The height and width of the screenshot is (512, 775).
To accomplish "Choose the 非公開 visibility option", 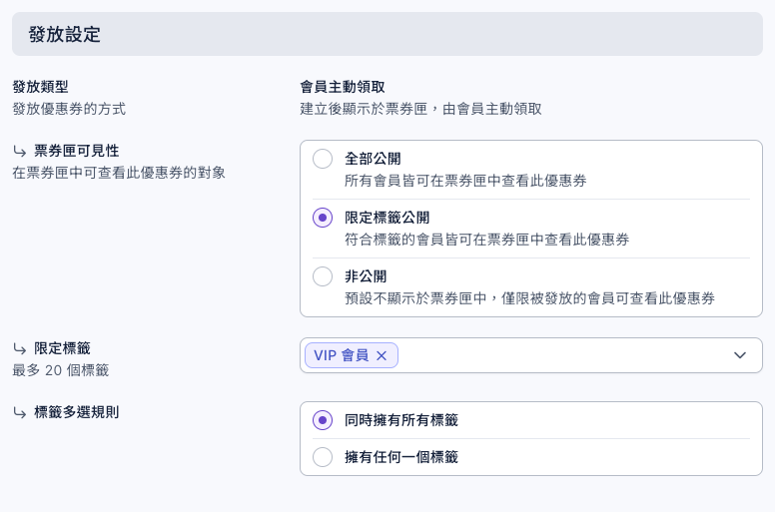I will click(323, 276).
